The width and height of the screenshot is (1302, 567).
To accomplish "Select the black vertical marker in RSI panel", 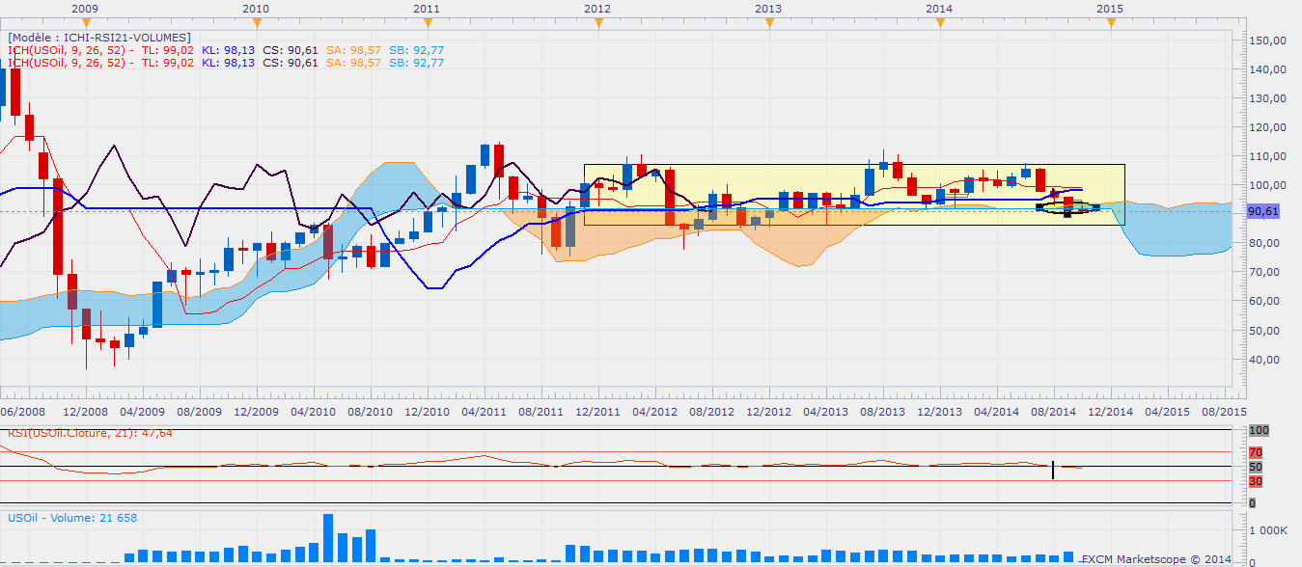I will coord(1052,470).
